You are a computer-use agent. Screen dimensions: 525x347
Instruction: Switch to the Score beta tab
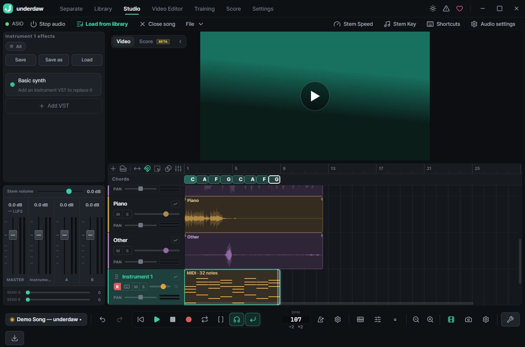[x=154, y=41]
